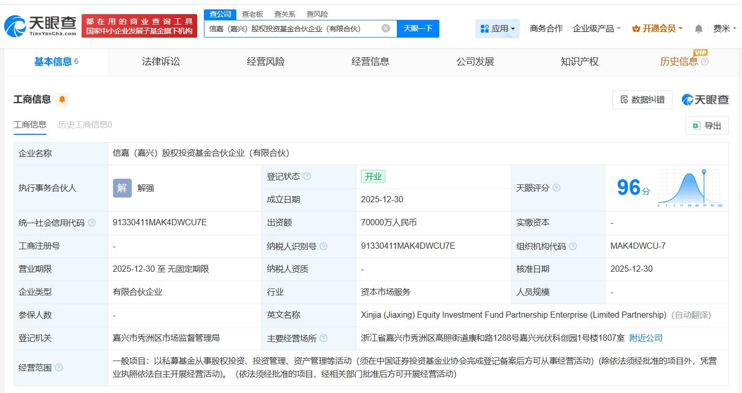Open the 费米 user account menu
The height and width of the screenshot is (393, 742).
click(724, 29)
